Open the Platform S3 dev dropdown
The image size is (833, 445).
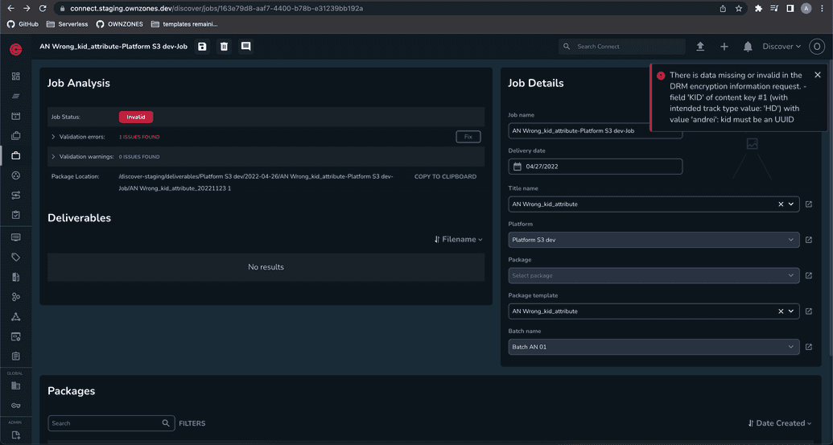[654, 240]
